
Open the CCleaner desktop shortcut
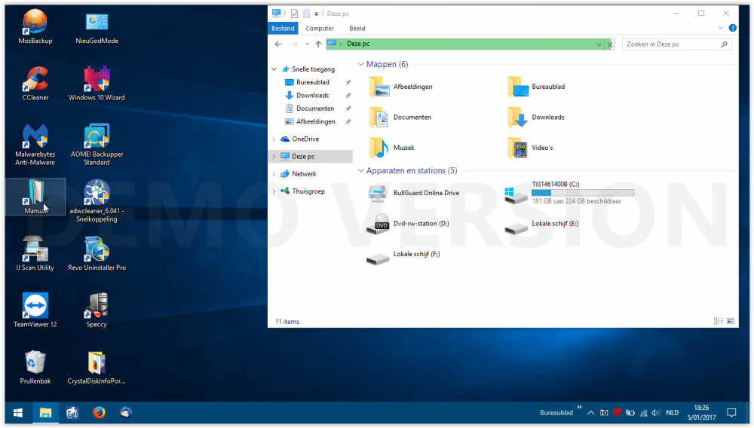pyautogui.click(x=35, y=79)
